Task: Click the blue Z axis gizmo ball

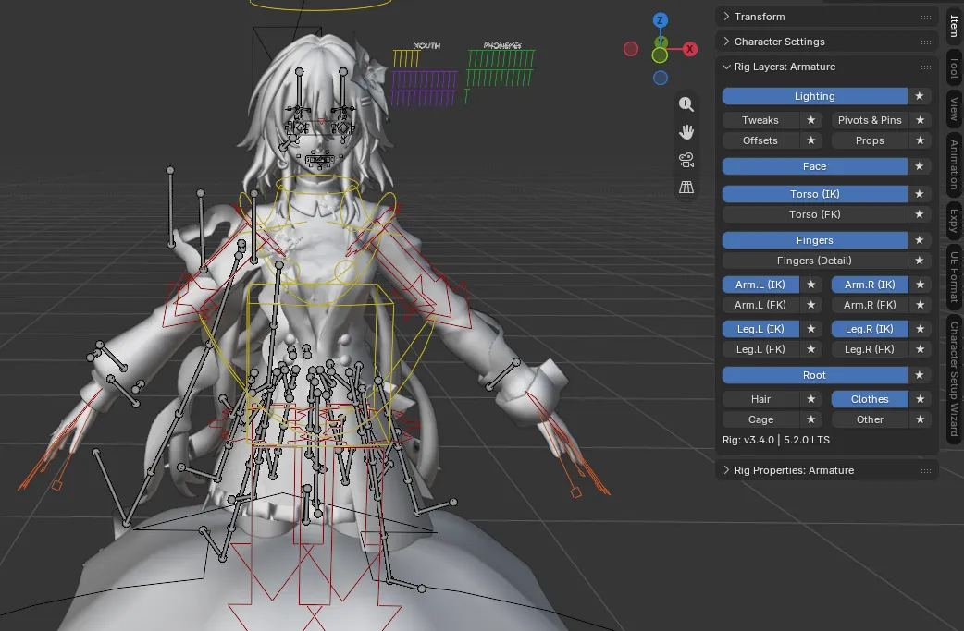Action: point(661,20)
